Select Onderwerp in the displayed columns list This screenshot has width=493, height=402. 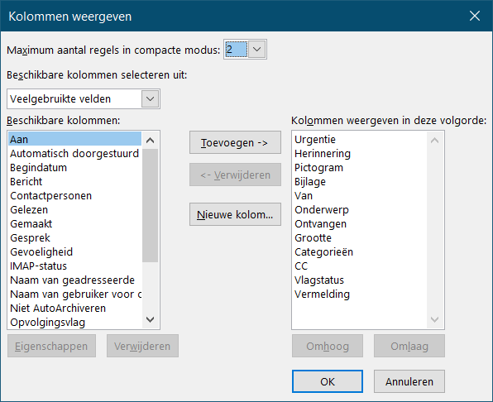(x=359, y=209)
